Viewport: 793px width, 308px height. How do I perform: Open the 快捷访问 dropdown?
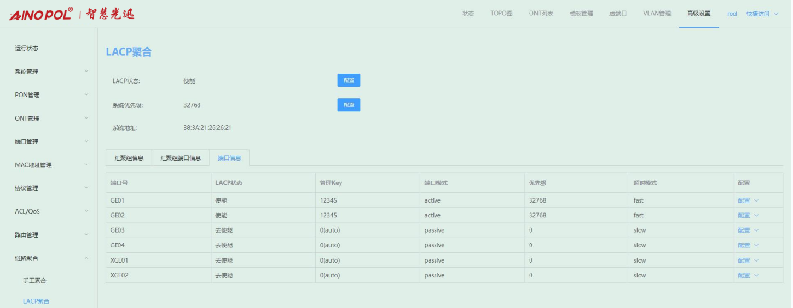pos(762,14)
